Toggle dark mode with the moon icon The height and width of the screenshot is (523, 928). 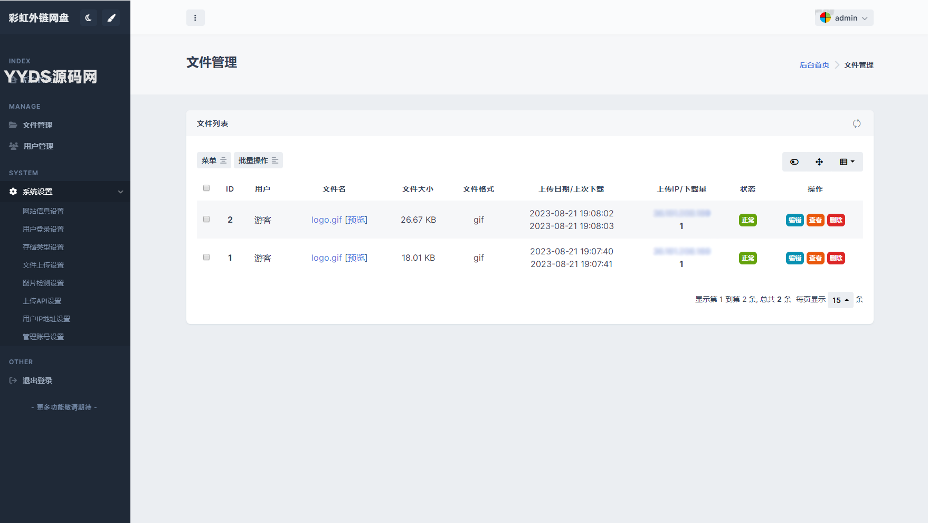coord(88,18)
